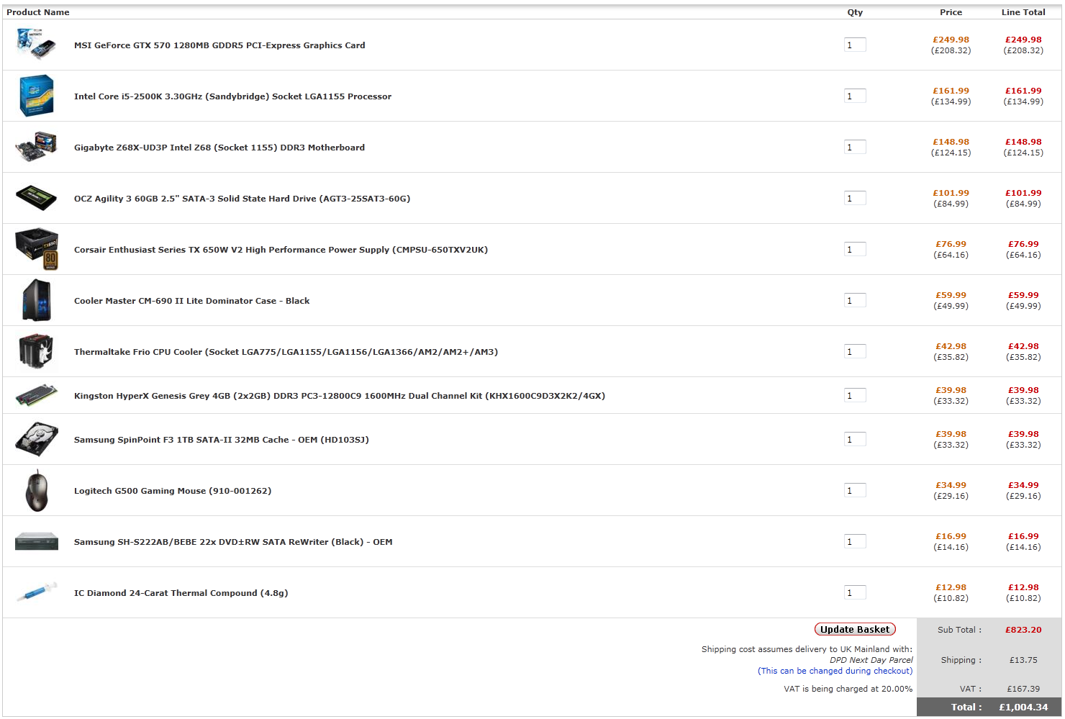Screen dimensions: 1065x719
Task: Click the MSI GeForce GTX 570 product image
Action: (x=36, y=45)
